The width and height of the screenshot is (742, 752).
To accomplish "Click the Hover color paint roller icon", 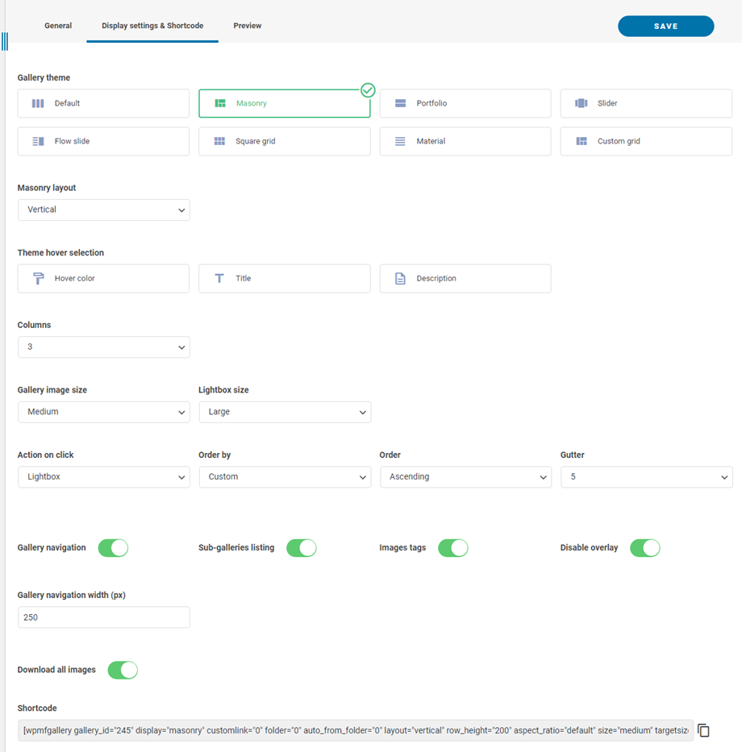I will pos(38,278).
